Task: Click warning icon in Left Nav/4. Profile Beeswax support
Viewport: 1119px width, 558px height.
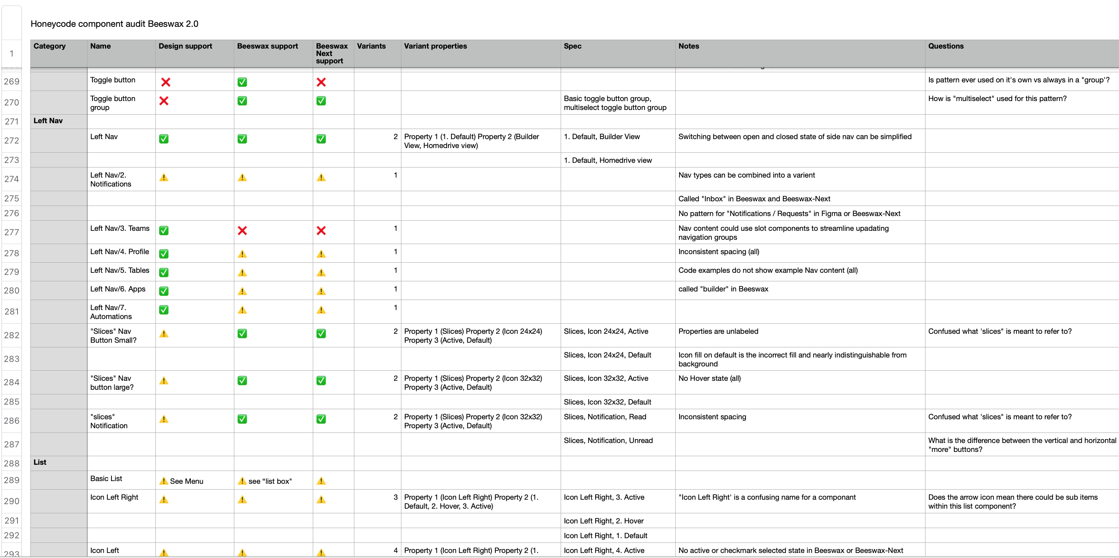Action: 242,254
